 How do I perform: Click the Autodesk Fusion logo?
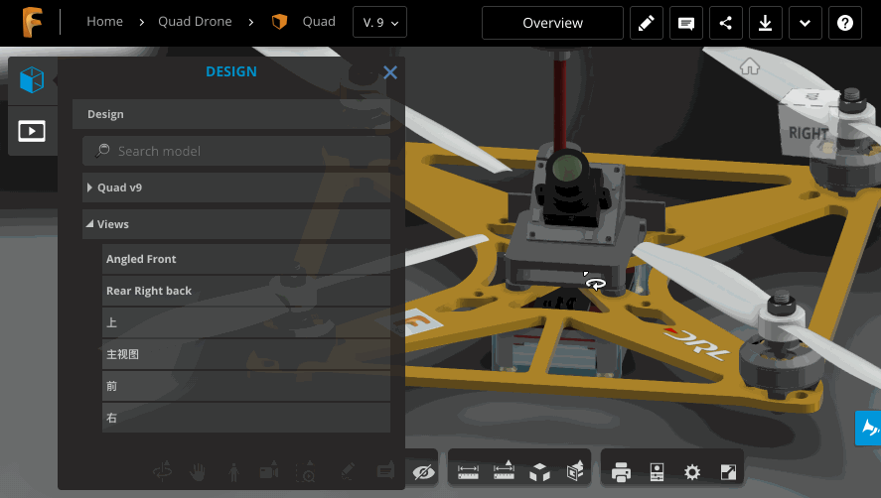(32, 23)
